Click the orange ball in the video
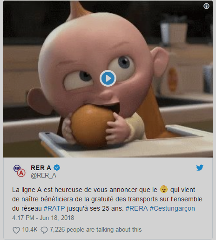 [x=92, y=124]
